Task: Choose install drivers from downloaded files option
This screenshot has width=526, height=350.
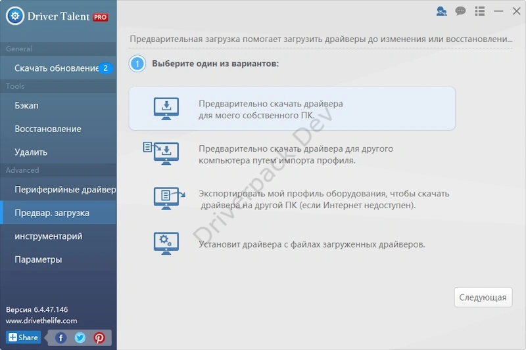Action: 292,244
